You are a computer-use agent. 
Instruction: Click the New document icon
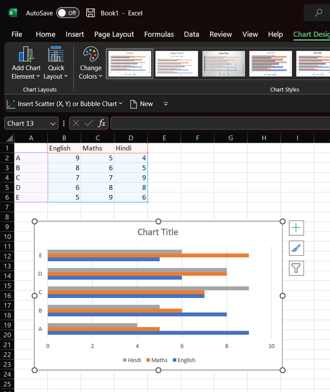point(134,104)
